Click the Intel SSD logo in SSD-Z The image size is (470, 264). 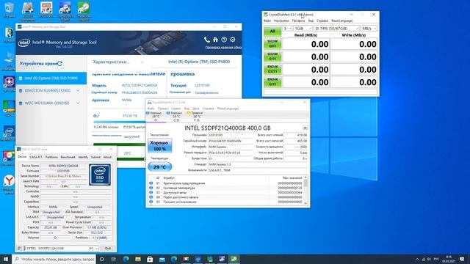[100, 175]
